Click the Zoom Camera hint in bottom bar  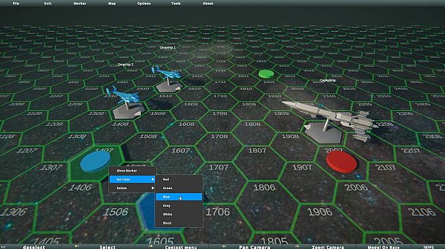point(328,247)
